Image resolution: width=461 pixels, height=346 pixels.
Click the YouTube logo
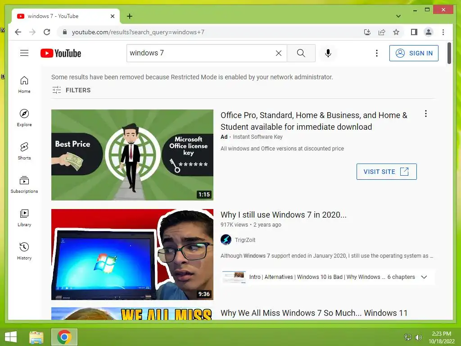click(61, 53)
